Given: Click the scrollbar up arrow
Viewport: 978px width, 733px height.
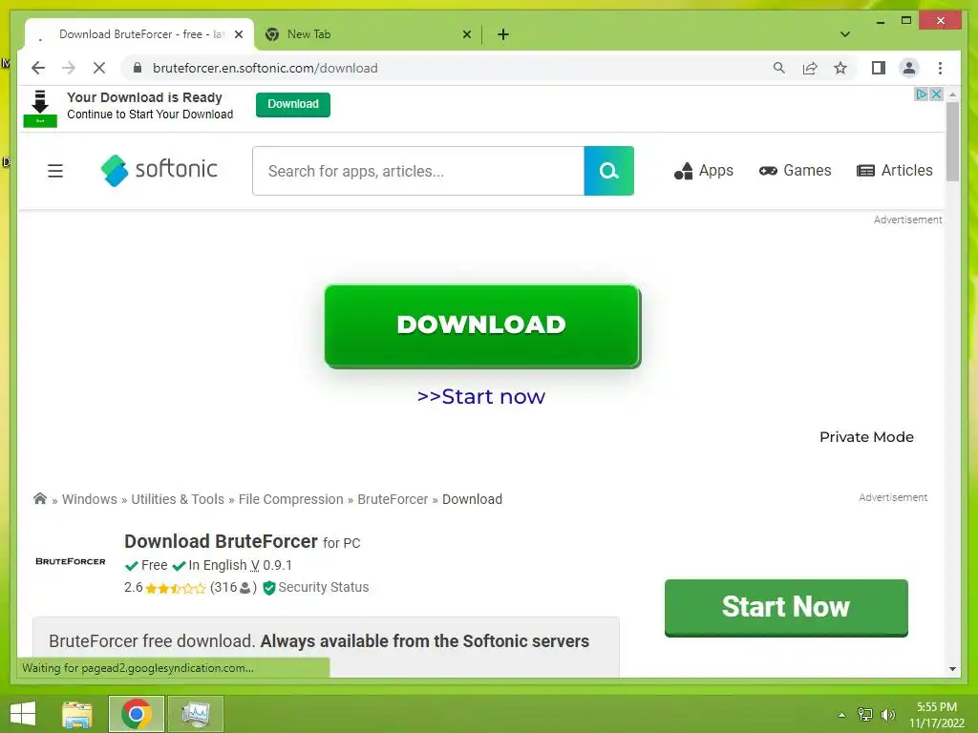Looking at the screenshot, I should pyautogui.click(x=952, y=94).
